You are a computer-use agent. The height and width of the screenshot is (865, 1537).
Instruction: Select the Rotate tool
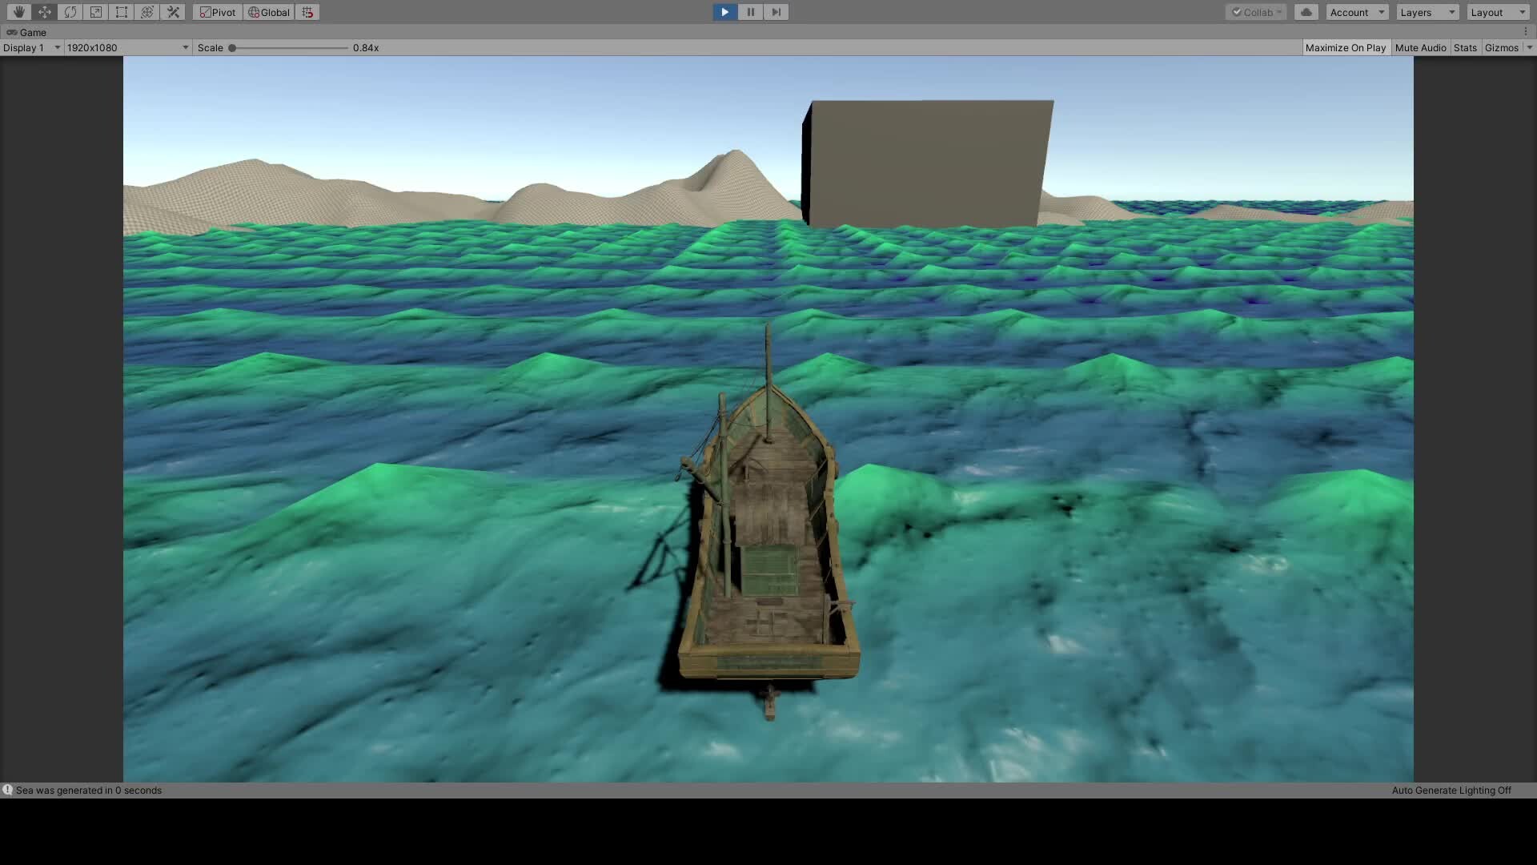click(x=70, y=12)
